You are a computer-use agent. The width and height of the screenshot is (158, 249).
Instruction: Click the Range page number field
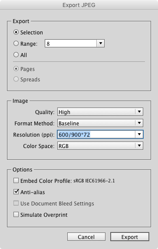[x=71, y=44]
